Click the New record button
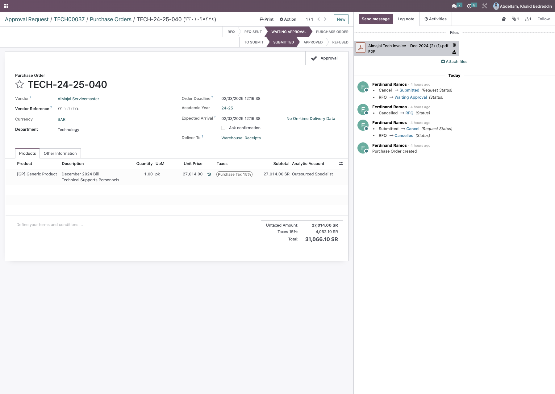 coord(341,19)
